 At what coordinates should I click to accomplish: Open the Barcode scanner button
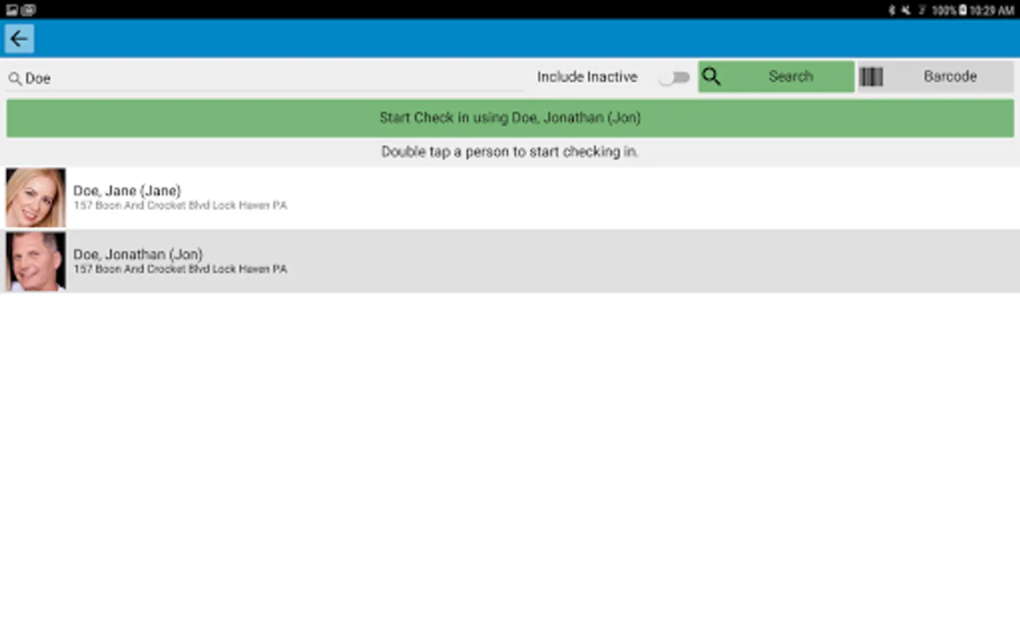[936, 76]
